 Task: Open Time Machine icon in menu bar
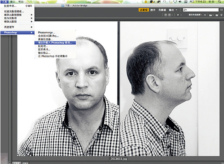tap(164, 2)
